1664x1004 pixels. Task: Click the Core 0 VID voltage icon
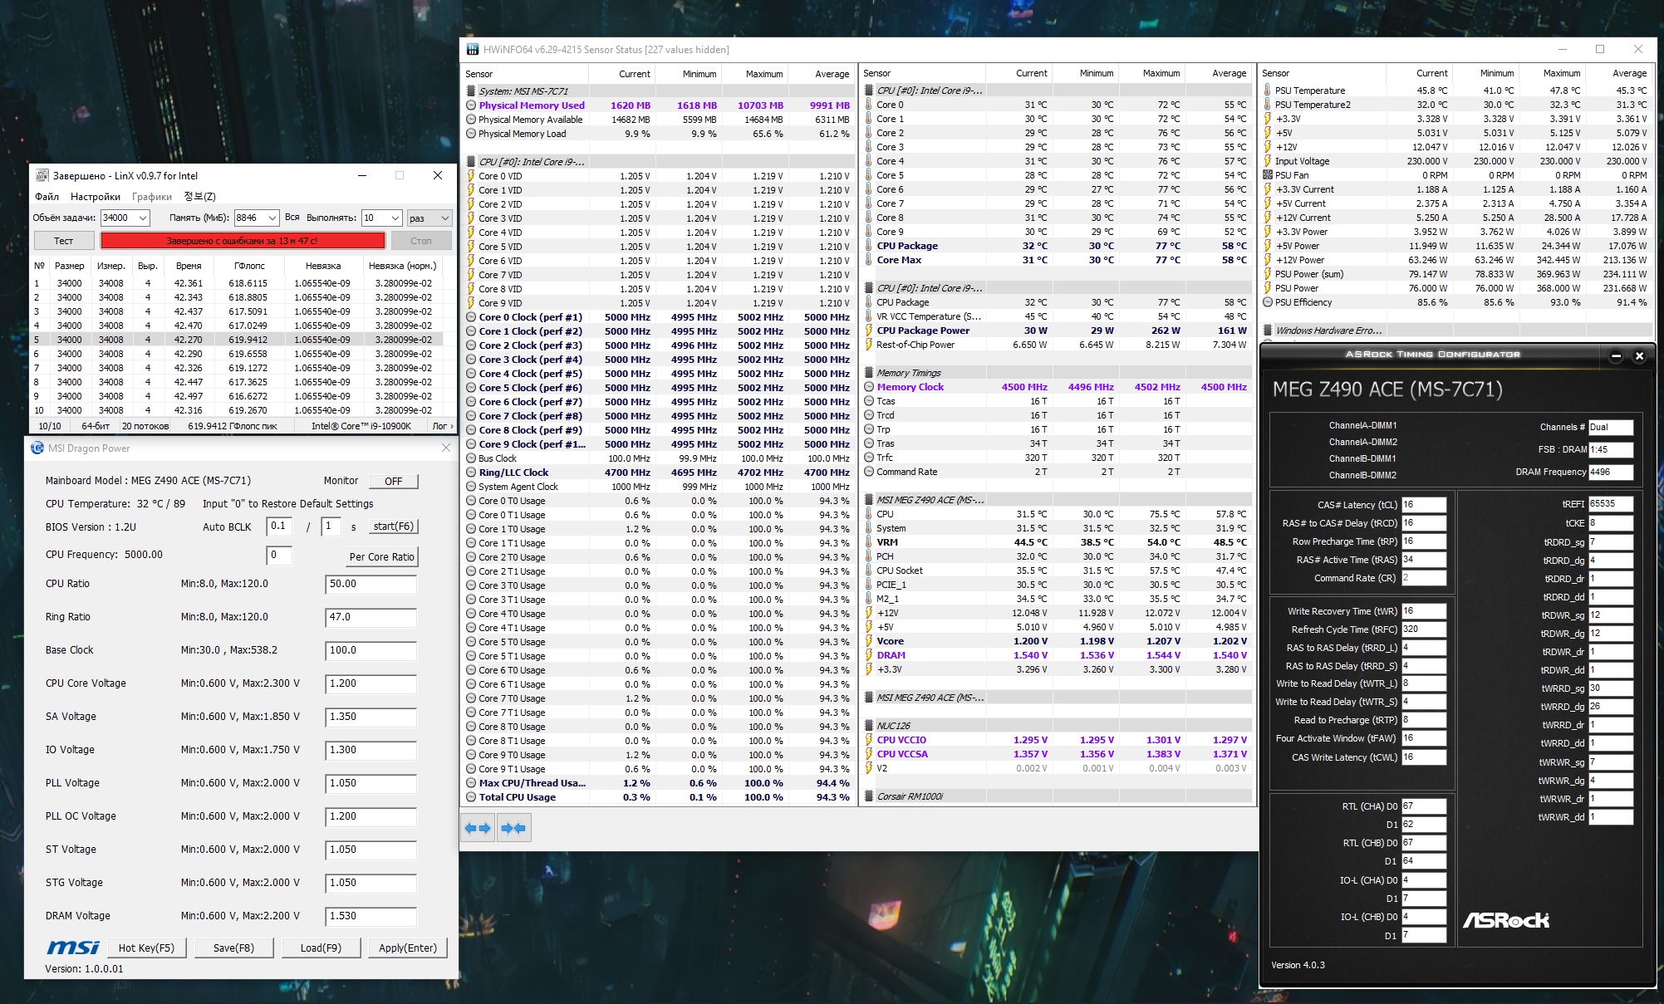pos(471,176)
